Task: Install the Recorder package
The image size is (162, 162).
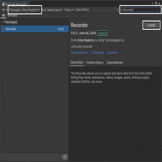Action: pos(151,25)
